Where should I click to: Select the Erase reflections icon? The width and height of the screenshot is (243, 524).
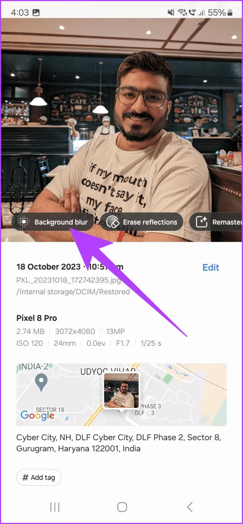(113, 222)
